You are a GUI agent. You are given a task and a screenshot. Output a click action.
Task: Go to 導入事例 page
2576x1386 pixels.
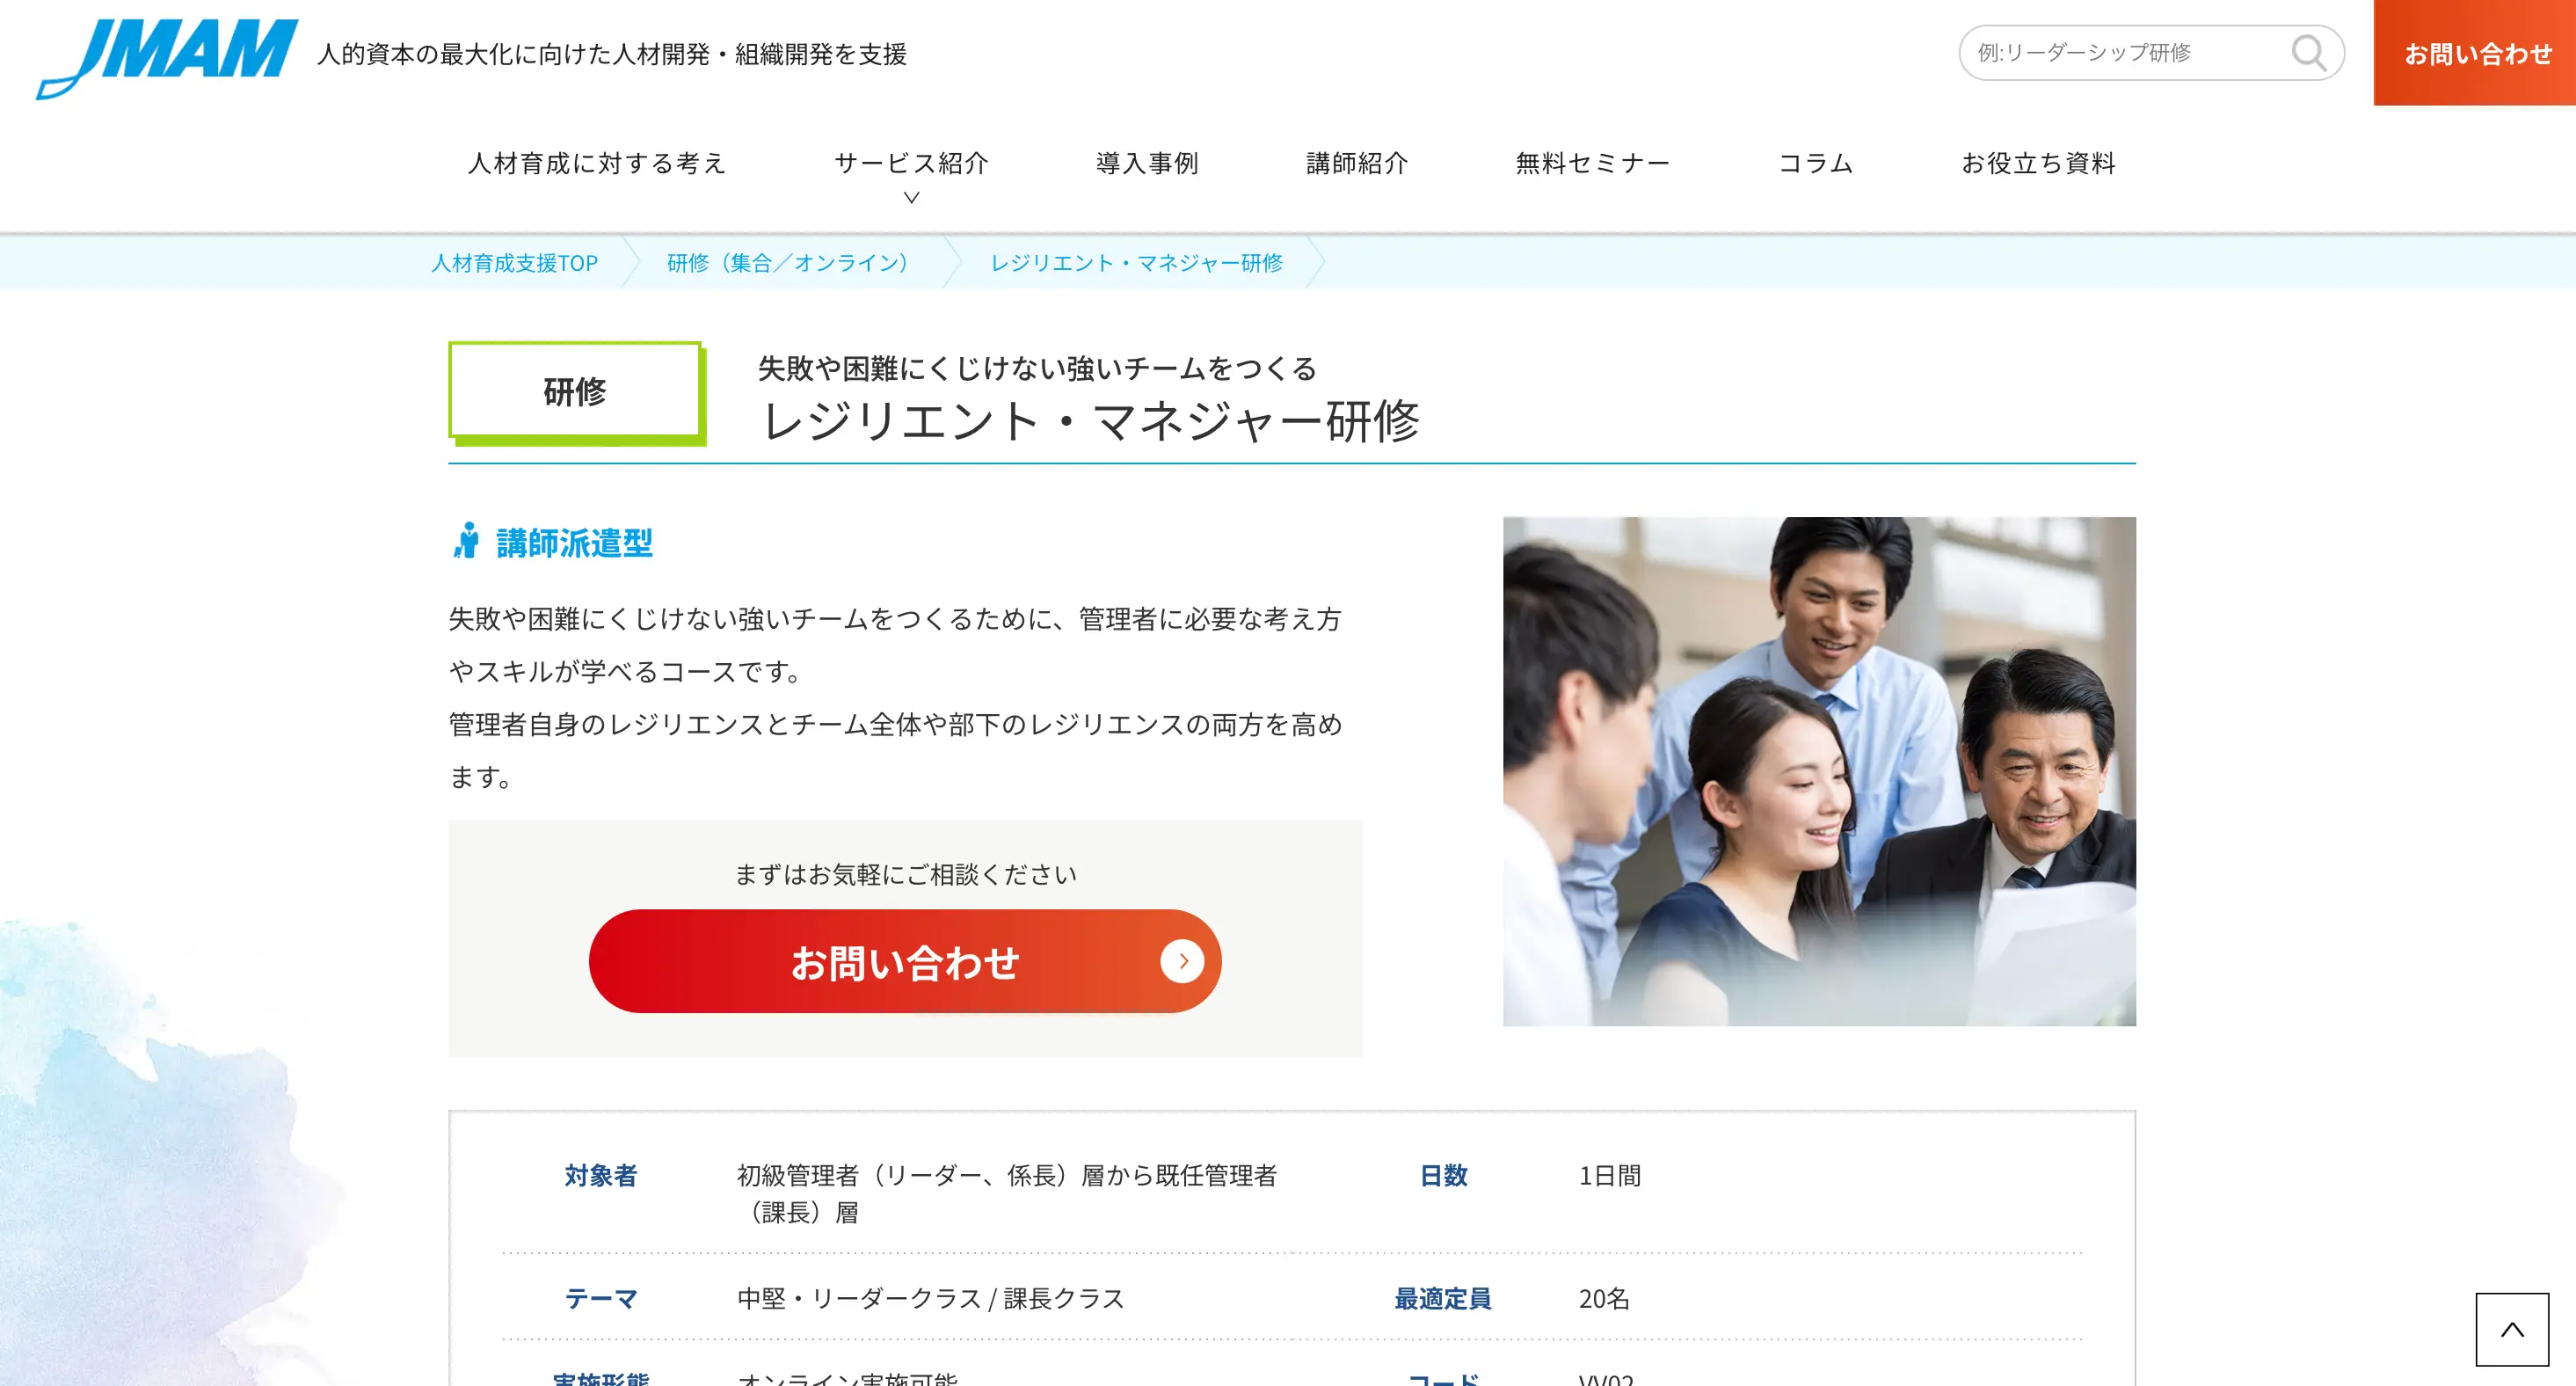(x=1147, y=163)
